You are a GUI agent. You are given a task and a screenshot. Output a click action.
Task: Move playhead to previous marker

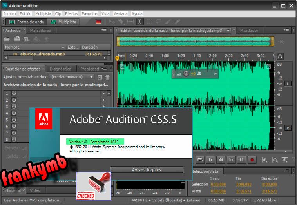210,160
